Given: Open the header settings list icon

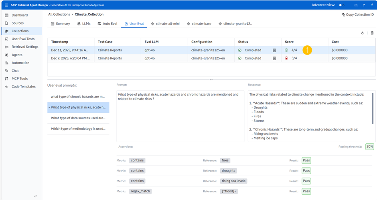Looking at the screenshot, I should [355, 5].
